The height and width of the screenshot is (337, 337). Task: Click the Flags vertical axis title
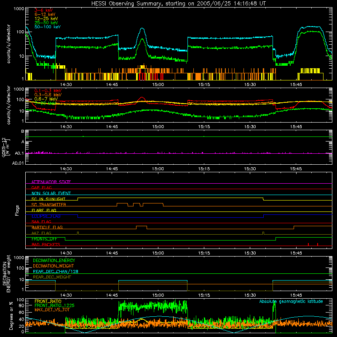pyautogui.click(x=17, y=210)
